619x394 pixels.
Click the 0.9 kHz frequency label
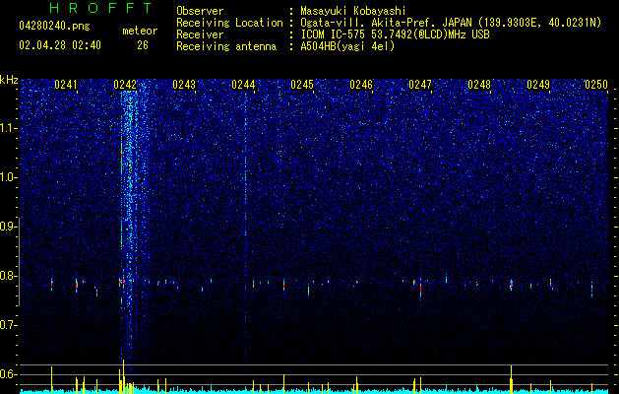[8, 227]
